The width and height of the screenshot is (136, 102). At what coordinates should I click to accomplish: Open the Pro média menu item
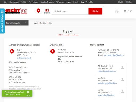coord(89,2)
